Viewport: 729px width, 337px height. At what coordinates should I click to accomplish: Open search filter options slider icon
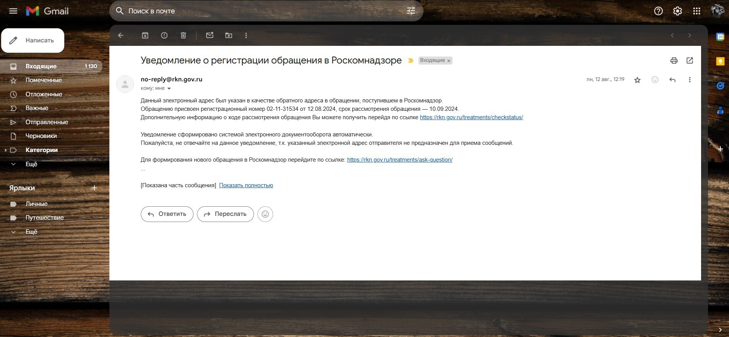click(x=411, y=11)
